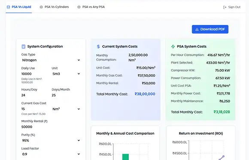Click the PSA Vs Liquid database icon
This screenshot has height=160, width=249.
pyautogui.click(x=8, y=7)
